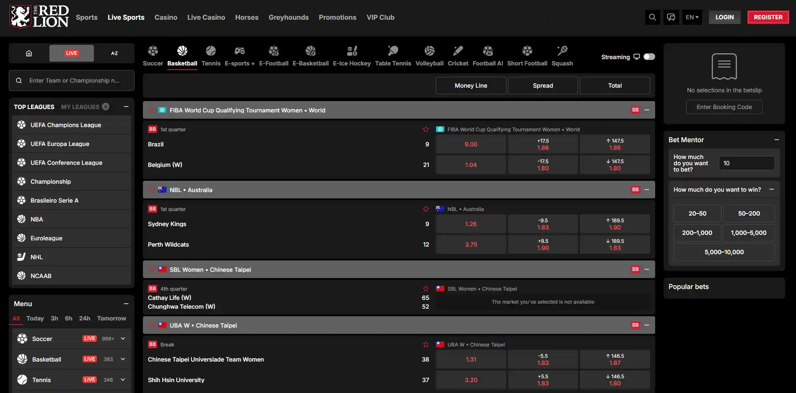Expand the Tennis live list

pyautogui.click(x=123, y=380)
